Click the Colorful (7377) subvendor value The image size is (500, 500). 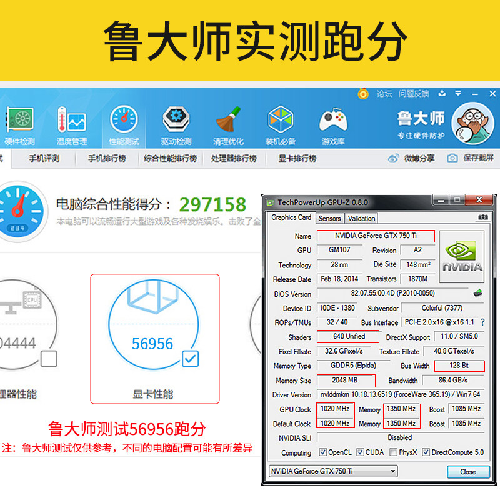[442, 308]
